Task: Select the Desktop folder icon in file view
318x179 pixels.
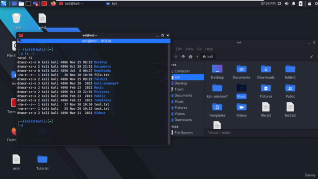Action: click(x=217, y=72)
